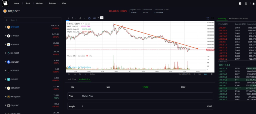Click the user profile icon
This screenshot has width=256, height=114.
click(246, 3)
